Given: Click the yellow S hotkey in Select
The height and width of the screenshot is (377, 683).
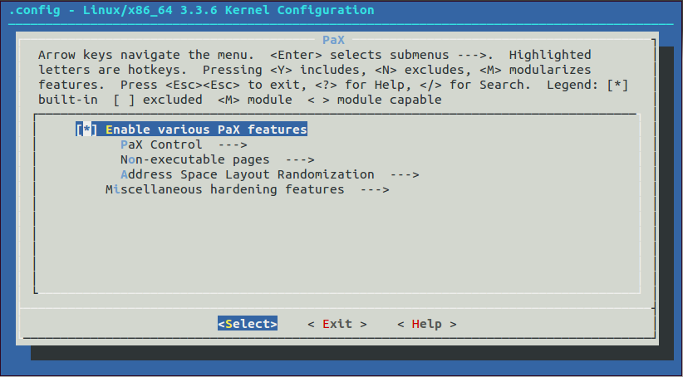Looking at the screenshot, I should point(228,324).
